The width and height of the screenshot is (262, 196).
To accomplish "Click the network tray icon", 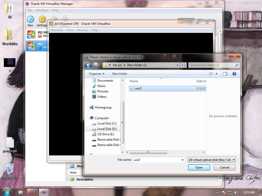I will coord(230,192).
